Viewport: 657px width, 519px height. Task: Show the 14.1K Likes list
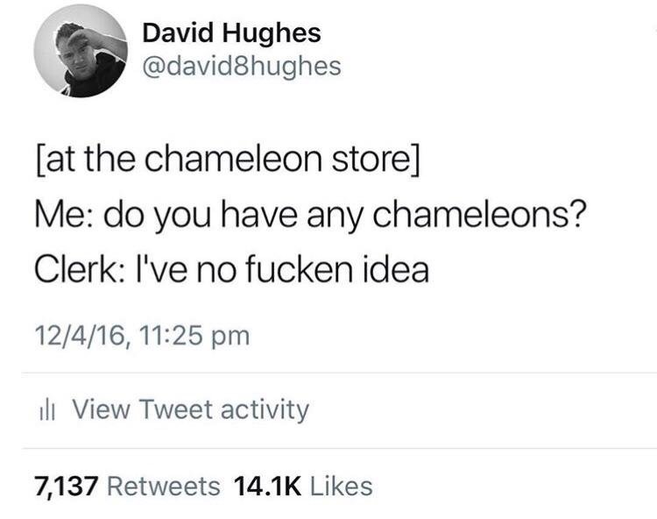pyautogui.click(x=303, y=487)
